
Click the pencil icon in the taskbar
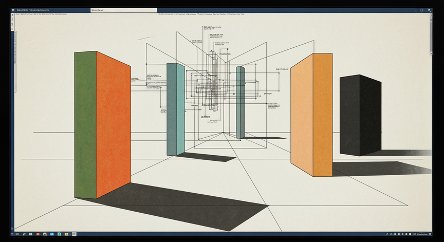[x=24, y=234]
